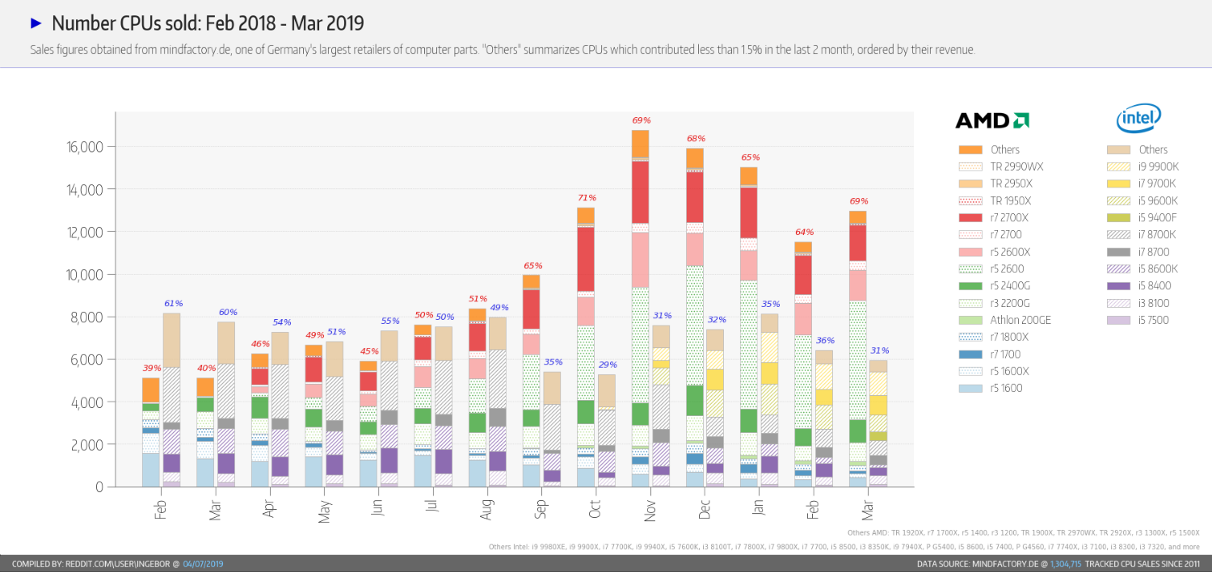Click the 61% label above Feb Intel bar

[x=173, y=304]
